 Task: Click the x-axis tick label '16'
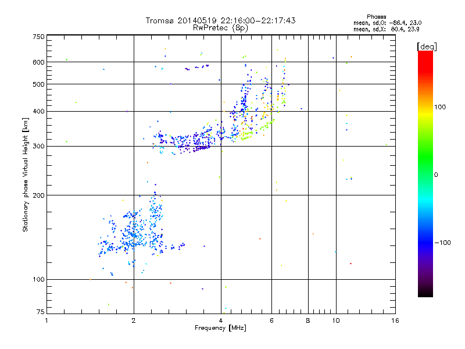[x=395, y=320]
